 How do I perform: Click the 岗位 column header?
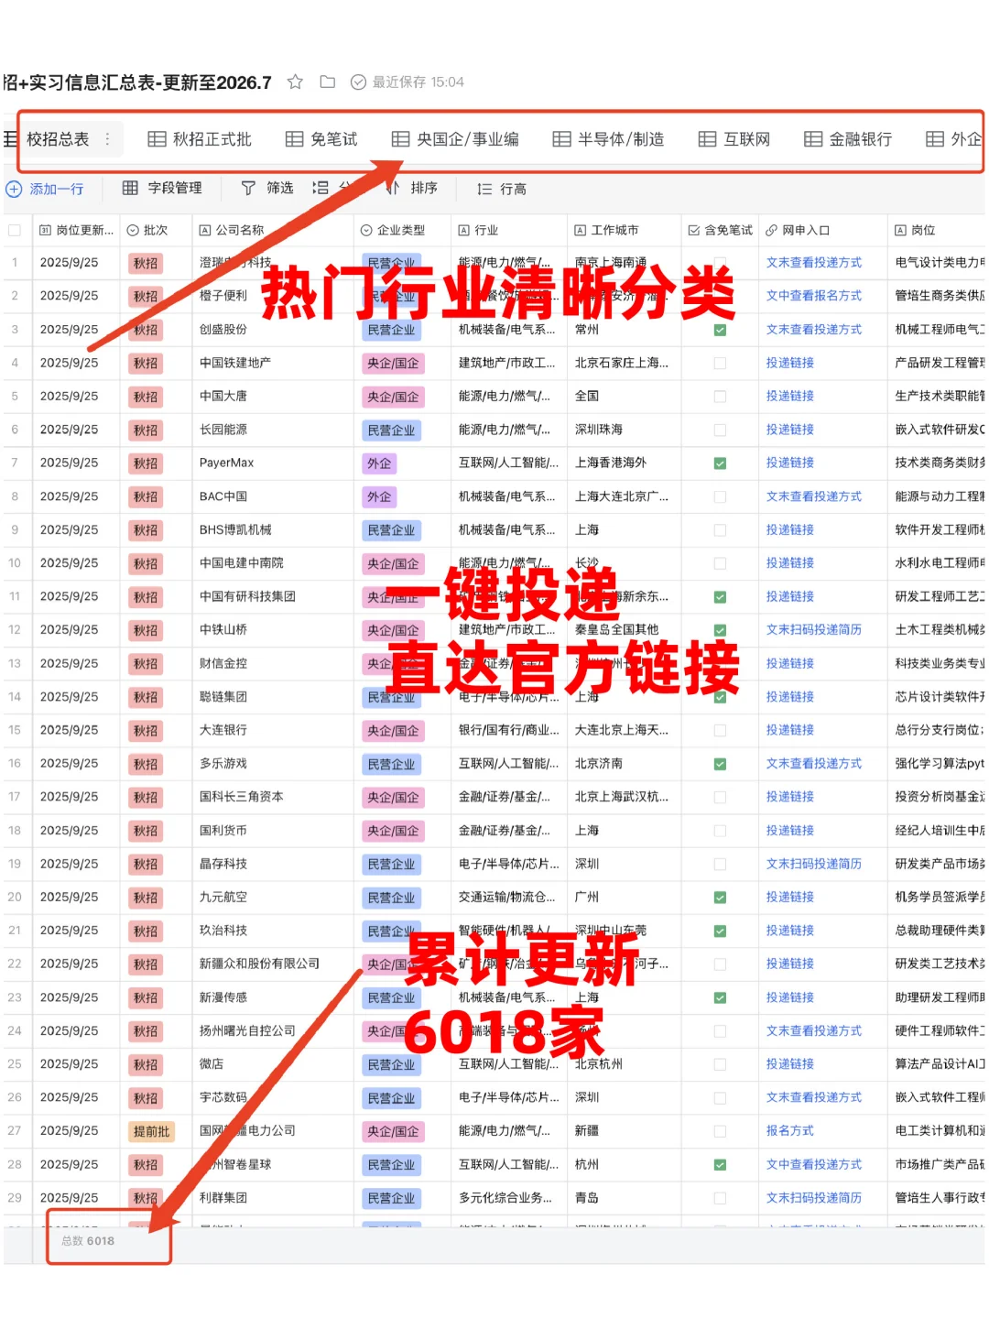pyautogui.click(x=937, y=230)
